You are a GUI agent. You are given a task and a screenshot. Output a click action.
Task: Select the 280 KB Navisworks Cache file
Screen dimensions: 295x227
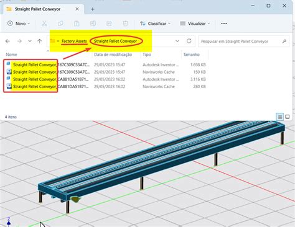pyautogui.click(x=106, y=86)
